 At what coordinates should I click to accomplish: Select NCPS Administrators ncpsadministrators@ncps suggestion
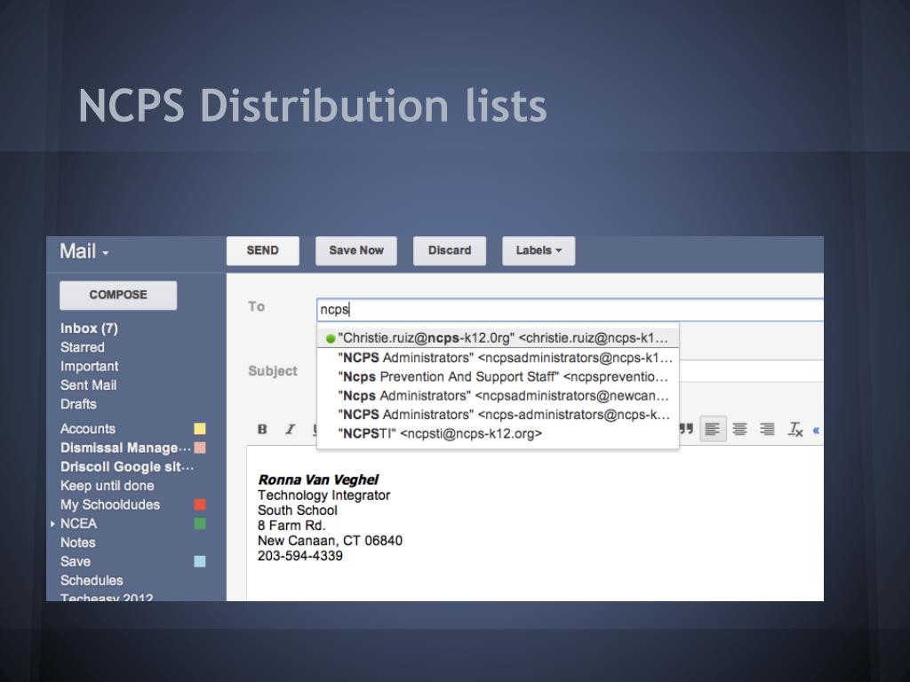tap(498, 358)
